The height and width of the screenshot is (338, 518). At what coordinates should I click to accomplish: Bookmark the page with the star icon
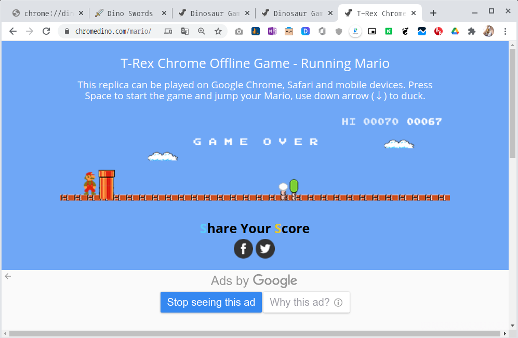[x=218, y=31]
